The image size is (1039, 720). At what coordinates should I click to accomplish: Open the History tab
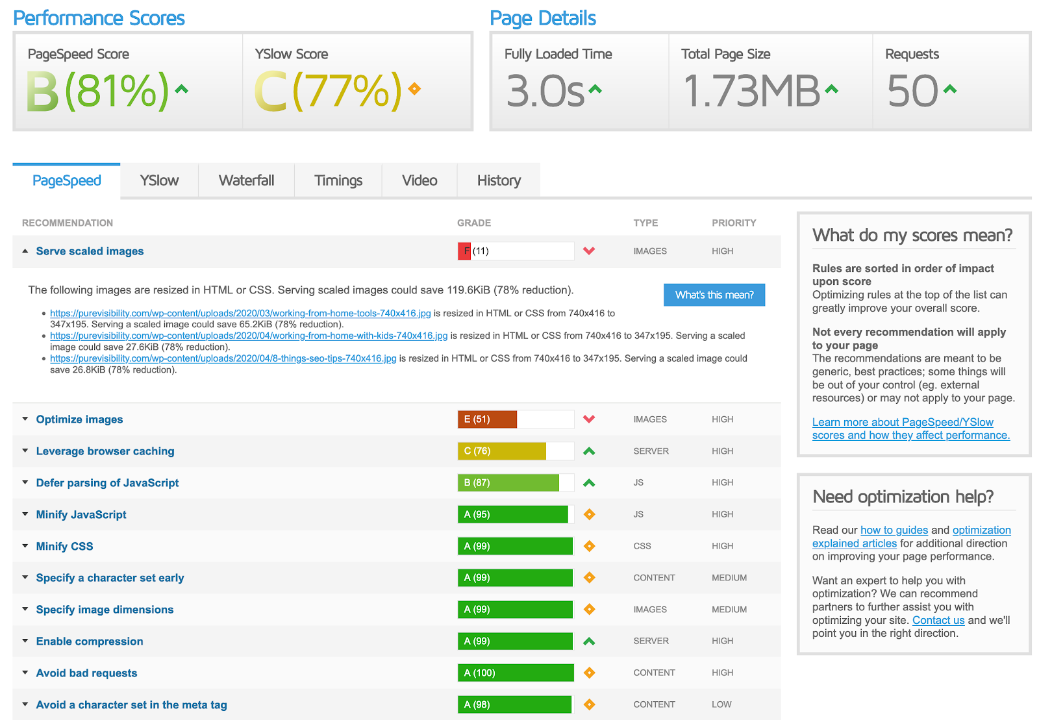(499, 180)
